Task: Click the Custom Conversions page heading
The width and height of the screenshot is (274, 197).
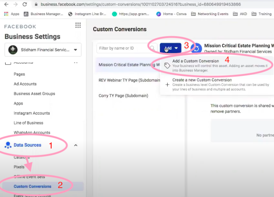Action: [x=120, y=29]
